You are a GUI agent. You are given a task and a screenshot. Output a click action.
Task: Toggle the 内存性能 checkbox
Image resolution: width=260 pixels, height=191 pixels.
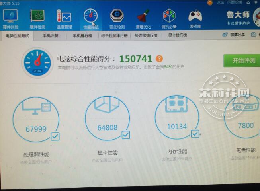pos(195,134)
